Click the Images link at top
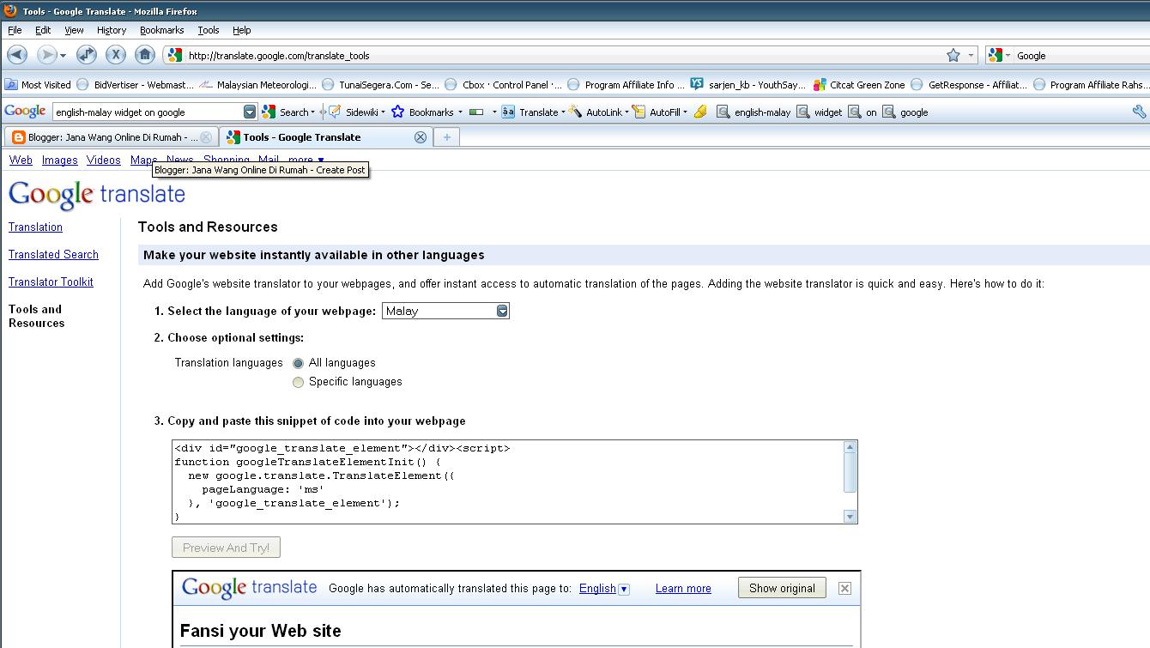This screenshot has height=648, width=1150. click(x=60, y=160)
